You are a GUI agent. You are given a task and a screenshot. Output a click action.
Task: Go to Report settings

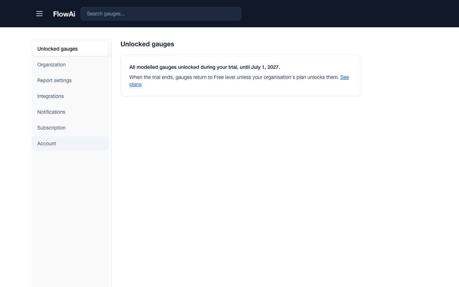pyautogui.click(x=70, y=80)
